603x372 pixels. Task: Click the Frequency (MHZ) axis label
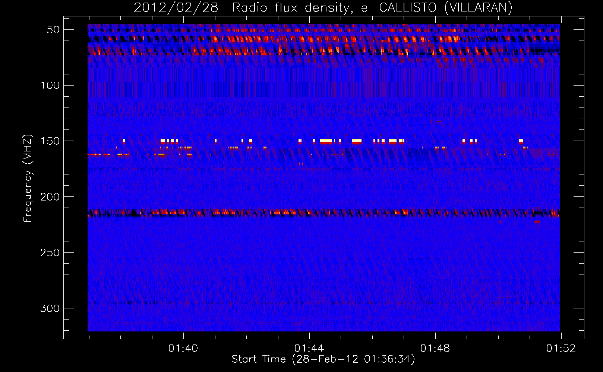28,179
